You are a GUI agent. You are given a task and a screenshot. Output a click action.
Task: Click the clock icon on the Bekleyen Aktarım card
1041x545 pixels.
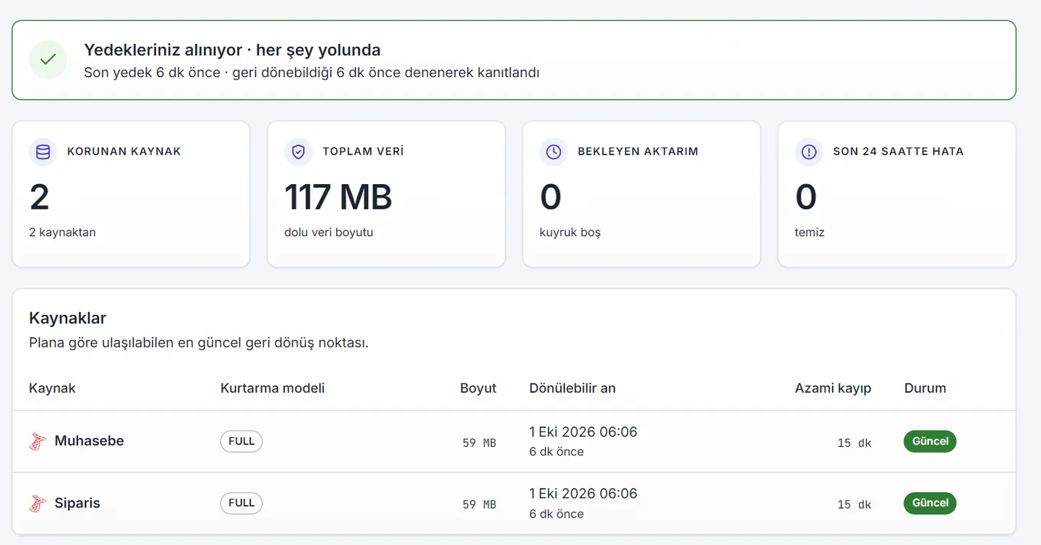pos(554,152)
